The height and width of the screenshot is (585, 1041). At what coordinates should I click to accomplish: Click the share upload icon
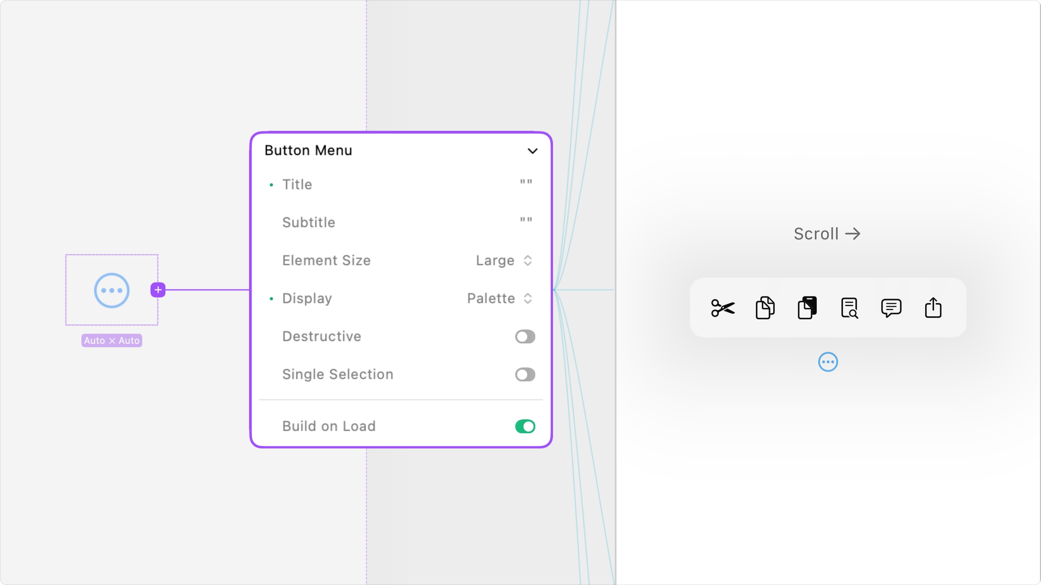pos(933,308)
